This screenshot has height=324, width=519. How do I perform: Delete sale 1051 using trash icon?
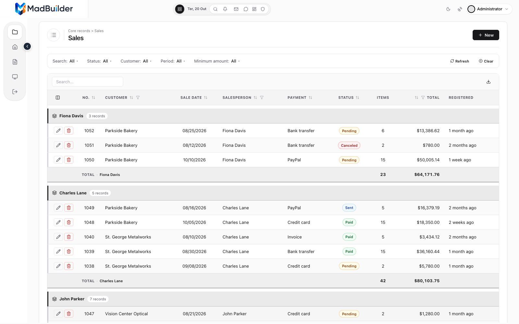(x=69, y=145)
